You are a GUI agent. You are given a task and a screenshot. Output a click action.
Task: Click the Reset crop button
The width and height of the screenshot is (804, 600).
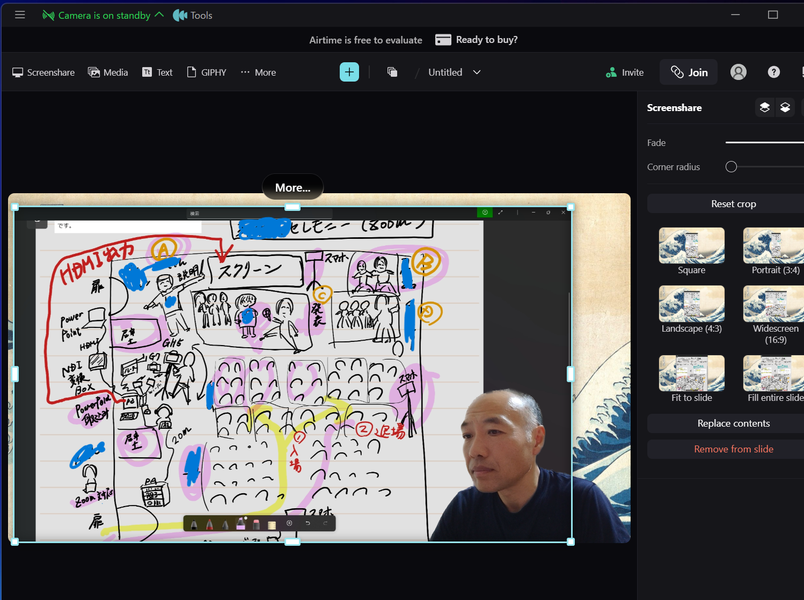tap(733, 204)
